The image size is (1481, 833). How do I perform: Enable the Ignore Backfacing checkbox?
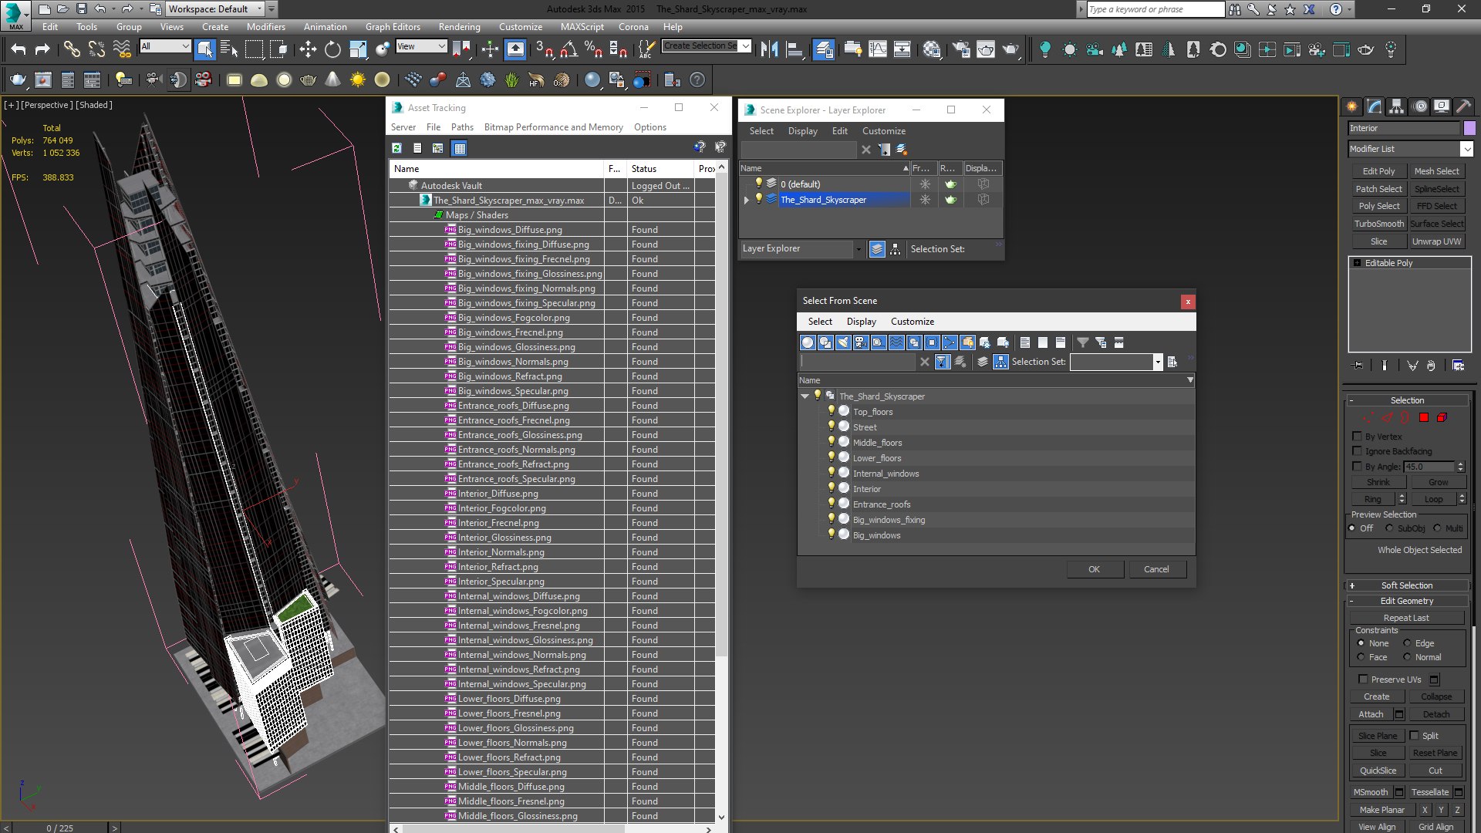tap(1358, 451)
